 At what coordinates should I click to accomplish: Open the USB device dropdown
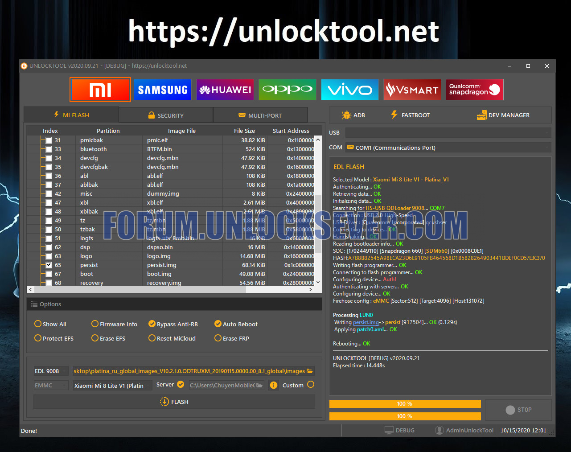[448, 132]
